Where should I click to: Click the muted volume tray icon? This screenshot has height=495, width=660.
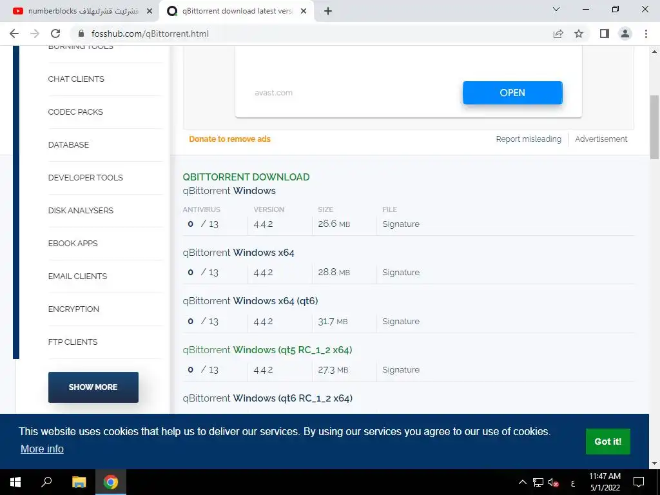554,482
